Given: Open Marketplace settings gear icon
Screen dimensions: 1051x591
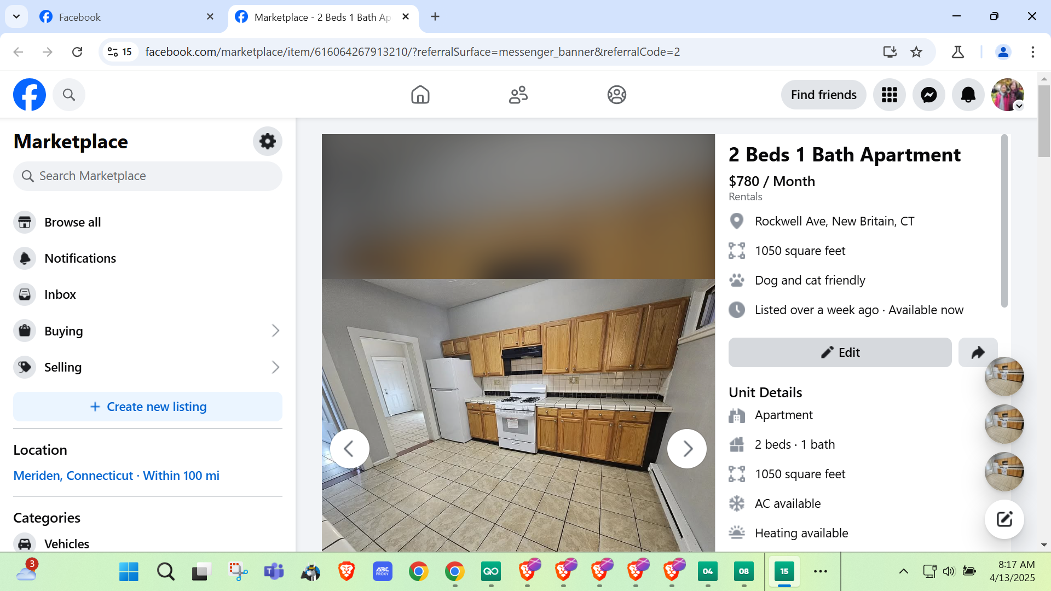Looking at the screenshot, I should [267, 141].
